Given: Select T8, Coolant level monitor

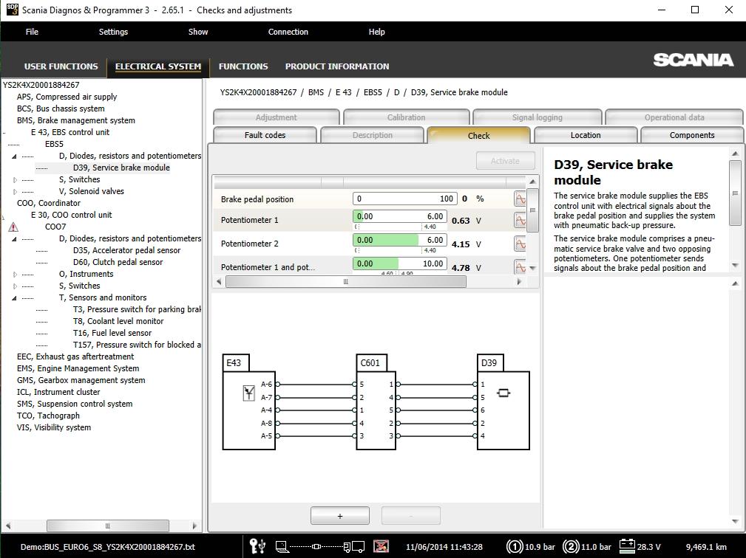Looking at the screenshot, I should tap(118, 321).
